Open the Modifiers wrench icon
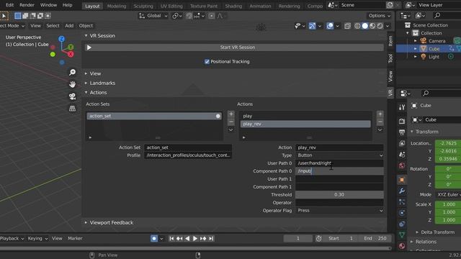 (402, 191)
